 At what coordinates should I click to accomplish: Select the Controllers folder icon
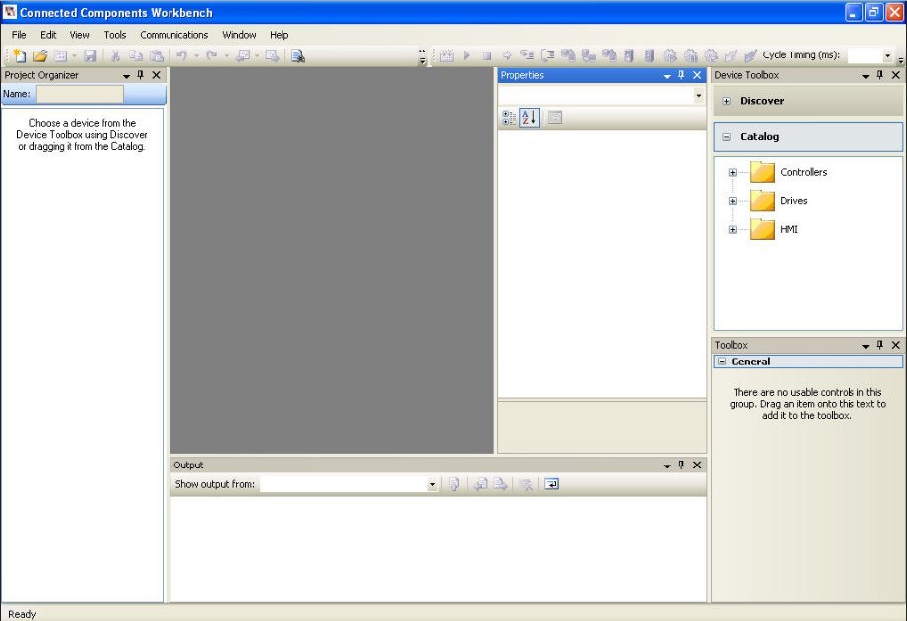(x=762, y=172)
